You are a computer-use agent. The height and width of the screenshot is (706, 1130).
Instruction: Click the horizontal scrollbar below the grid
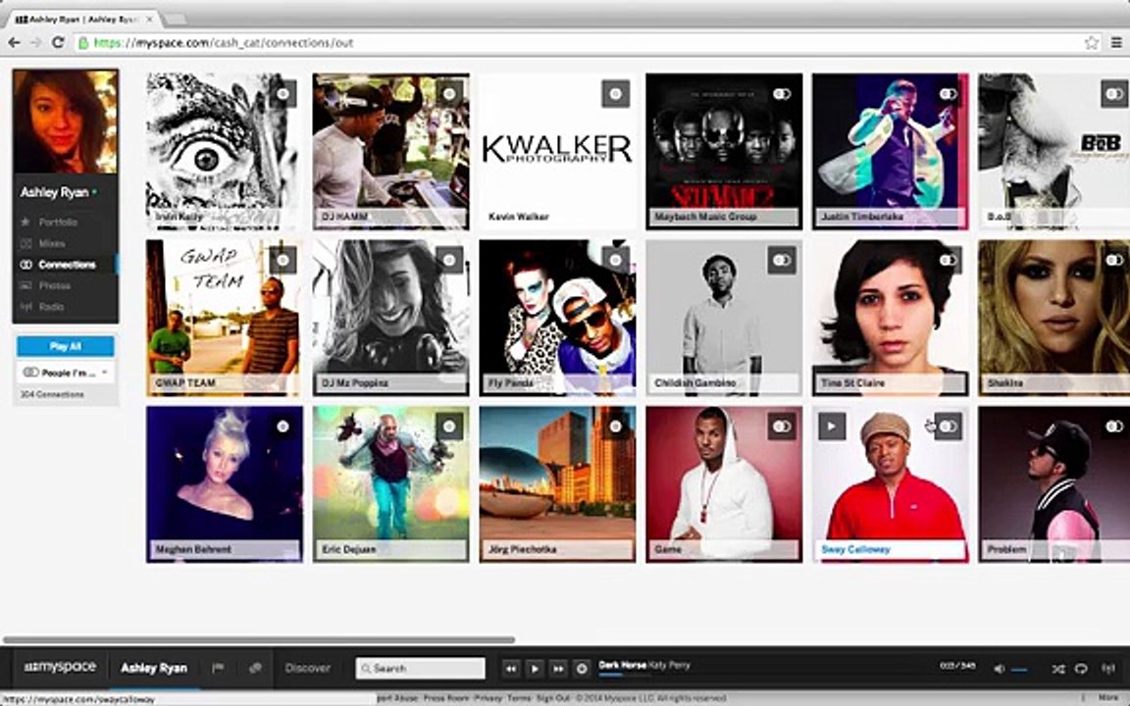pos(259,639)
